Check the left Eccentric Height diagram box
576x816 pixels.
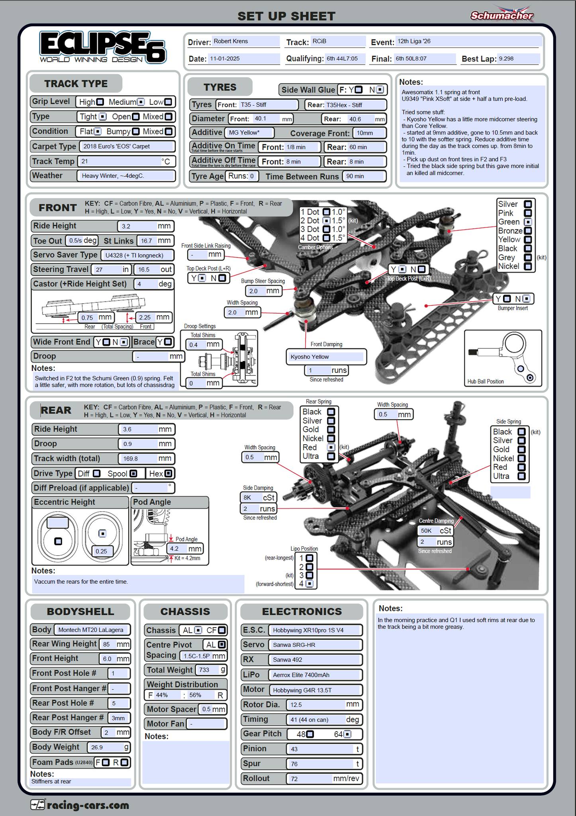coord(58,541)
